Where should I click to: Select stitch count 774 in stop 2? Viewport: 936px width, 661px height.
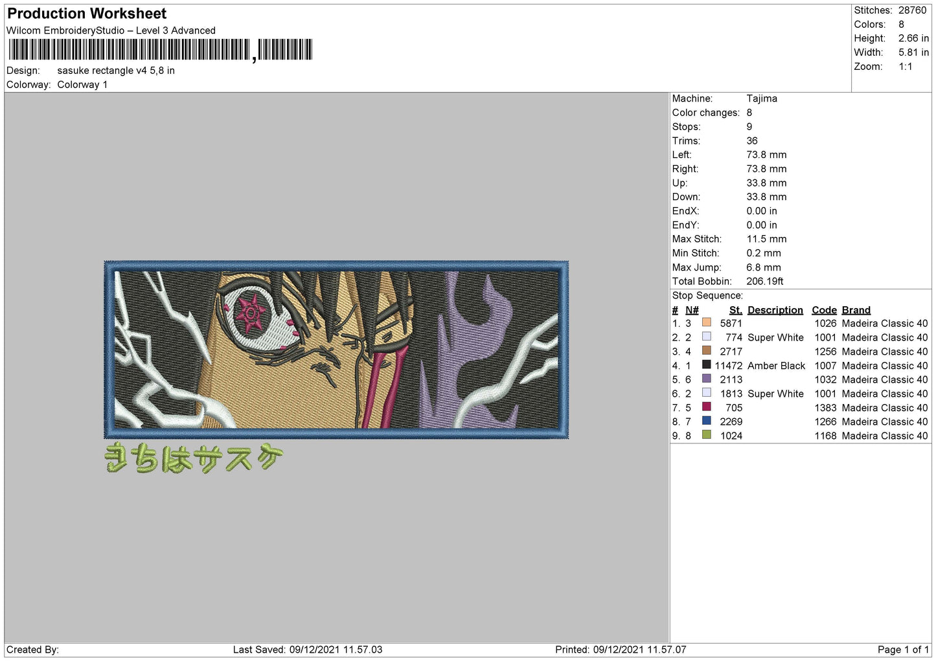734,338
